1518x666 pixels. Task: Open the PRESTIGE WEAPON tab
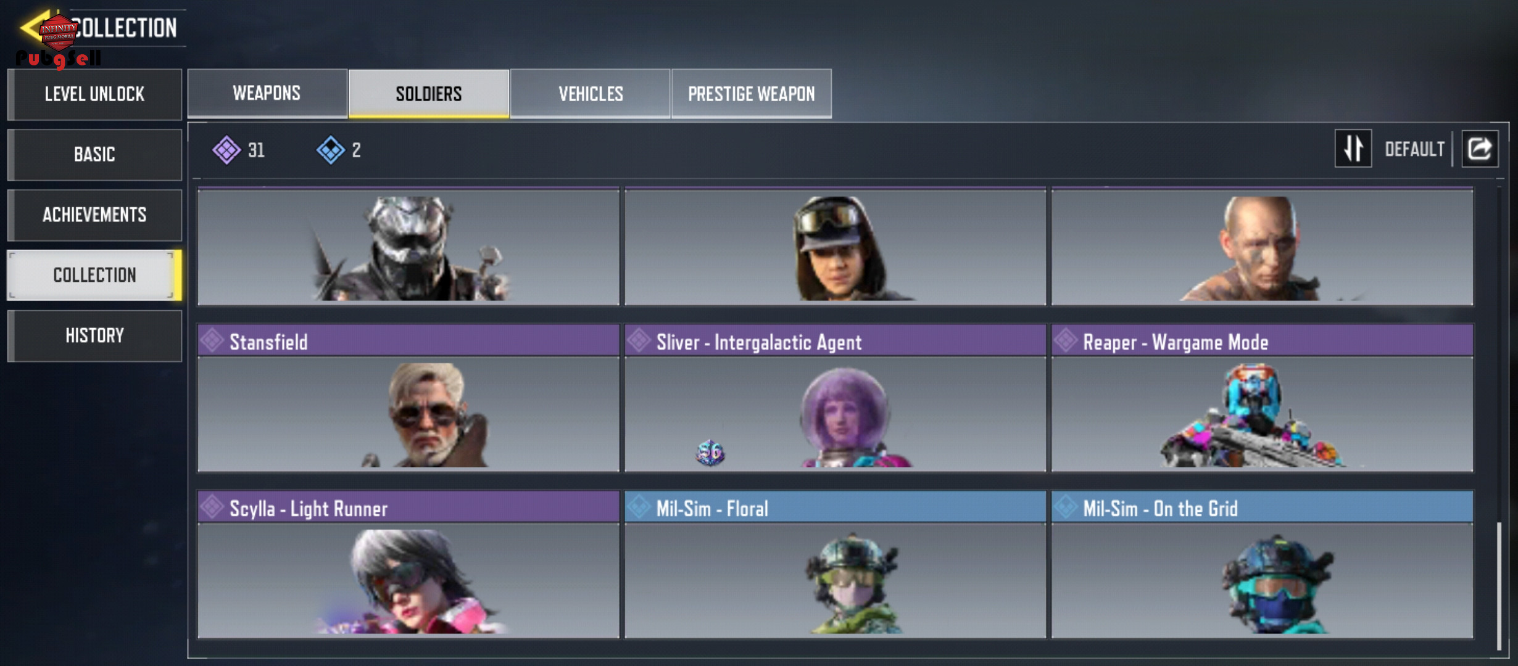point(752,94)
